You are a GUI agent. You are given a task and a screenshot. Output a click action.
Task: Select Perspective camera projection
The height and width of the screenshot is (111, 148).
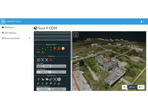tap(44, 89)
